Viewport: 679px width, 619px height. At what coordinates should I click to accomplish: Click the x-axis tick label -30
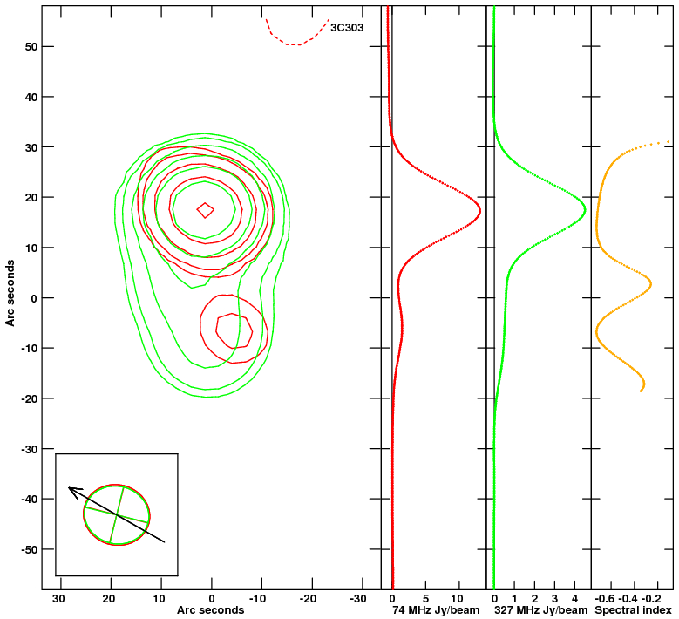pos(357,599)
